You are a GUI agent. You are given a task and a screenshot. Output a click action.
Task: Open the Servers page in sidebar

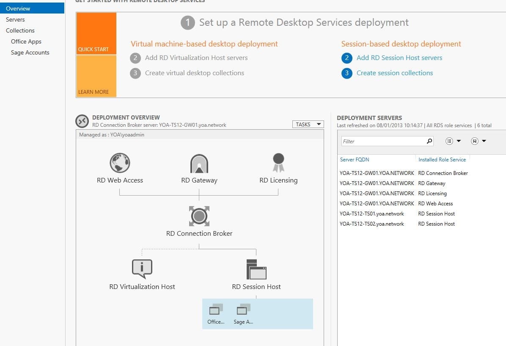(15, 19)
